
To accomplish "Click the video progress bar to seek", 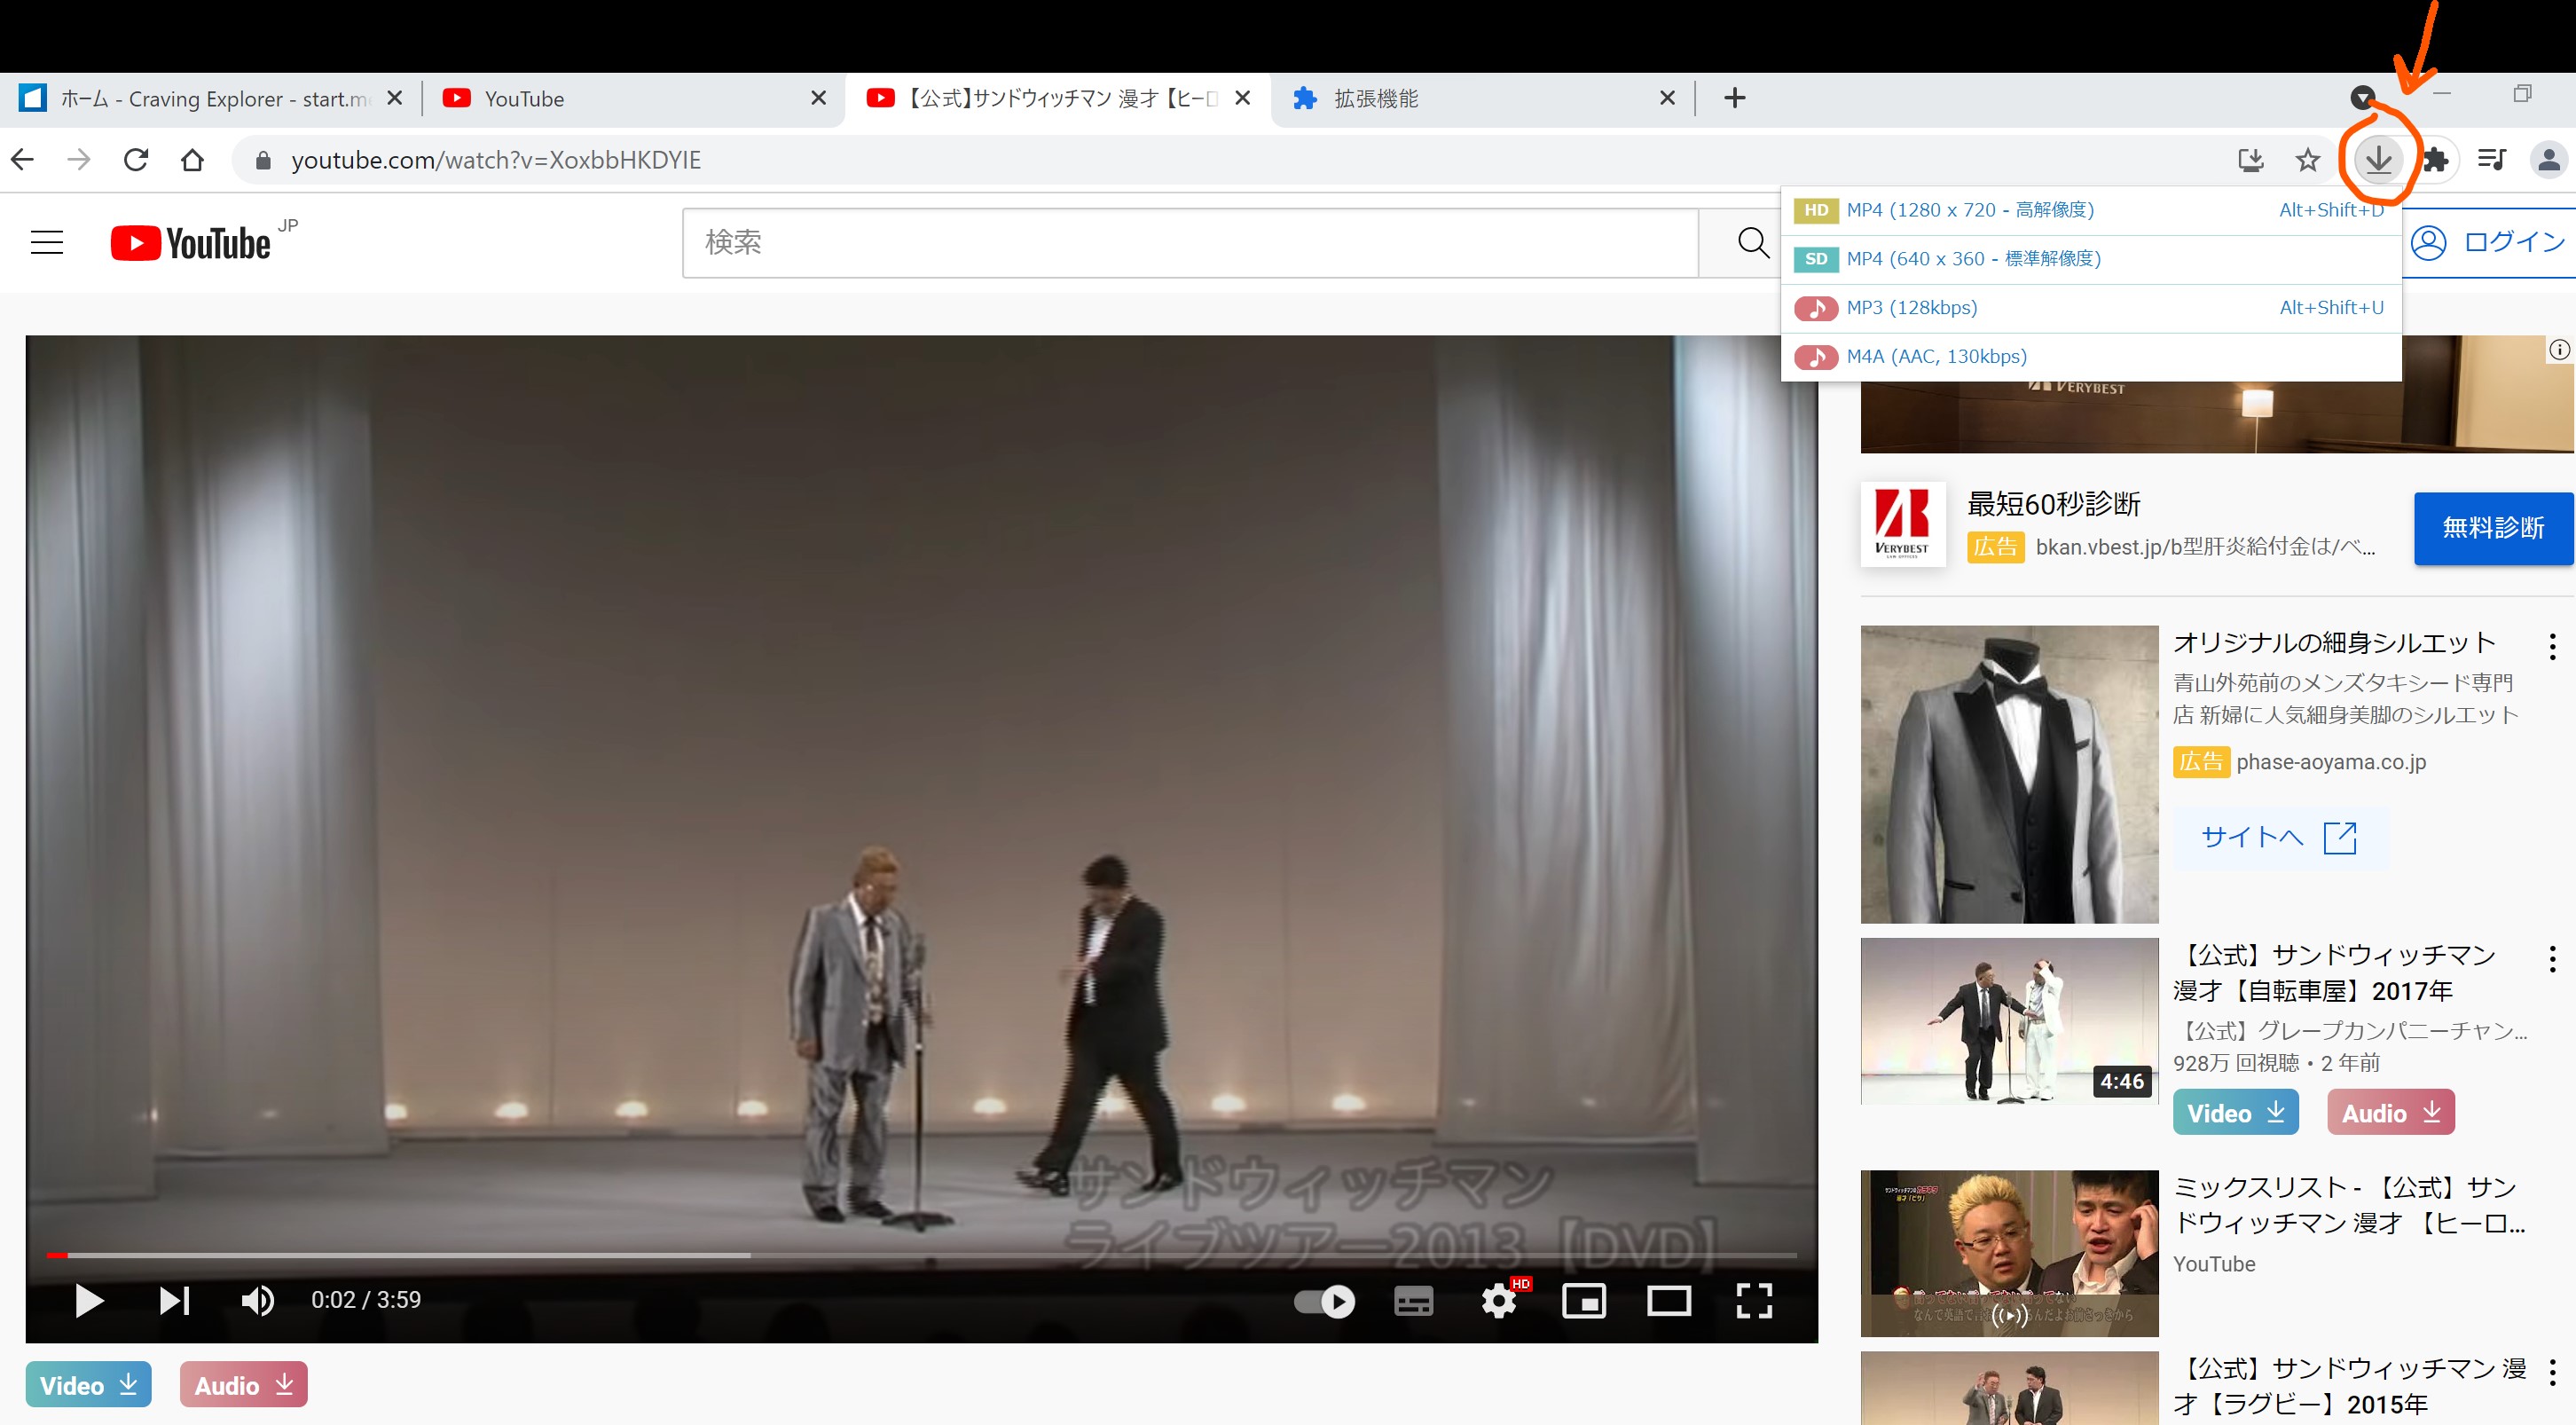I will [920, 1254].
